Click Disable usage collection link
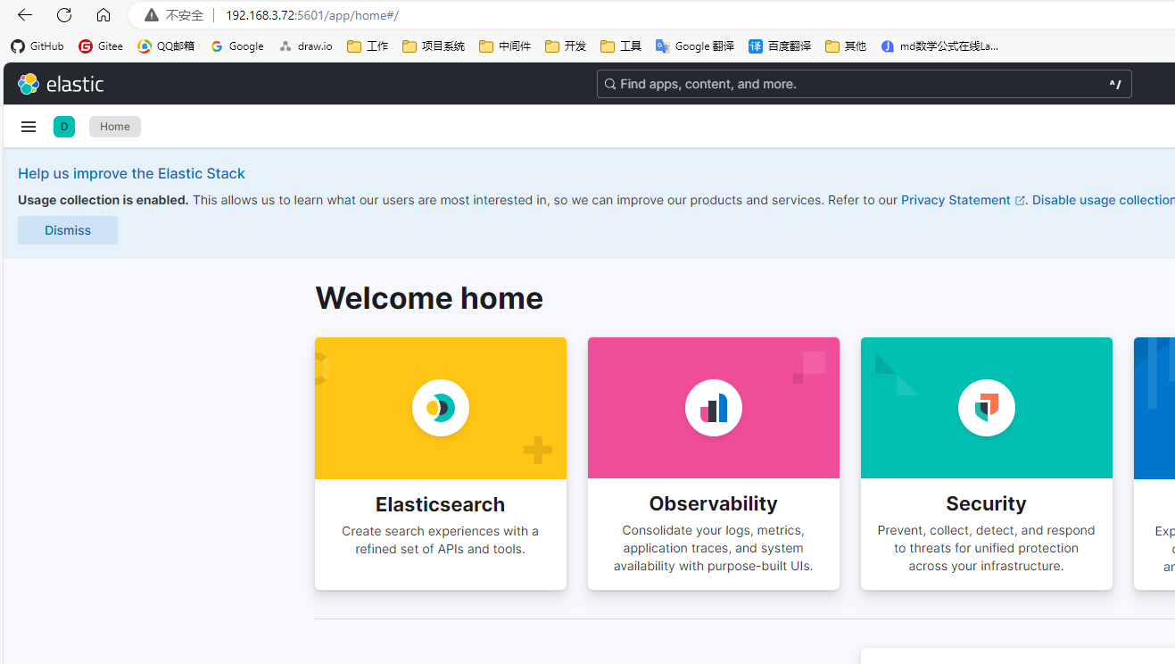Screen dimensions: 1175x664 pyautogui.click(x=1104, y=200)
